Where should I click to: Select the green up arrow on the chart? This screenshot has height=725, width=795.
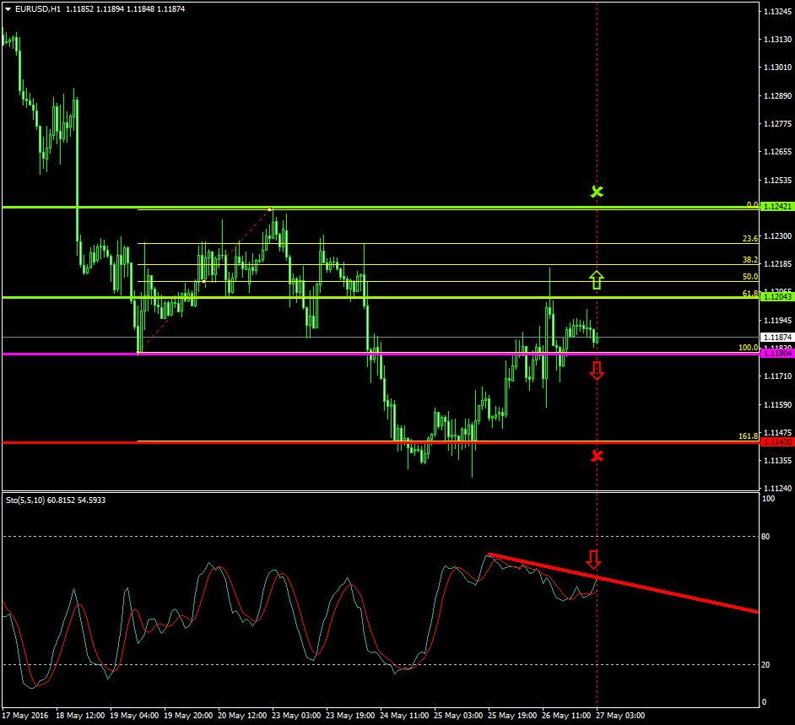[x=597, y=279]
